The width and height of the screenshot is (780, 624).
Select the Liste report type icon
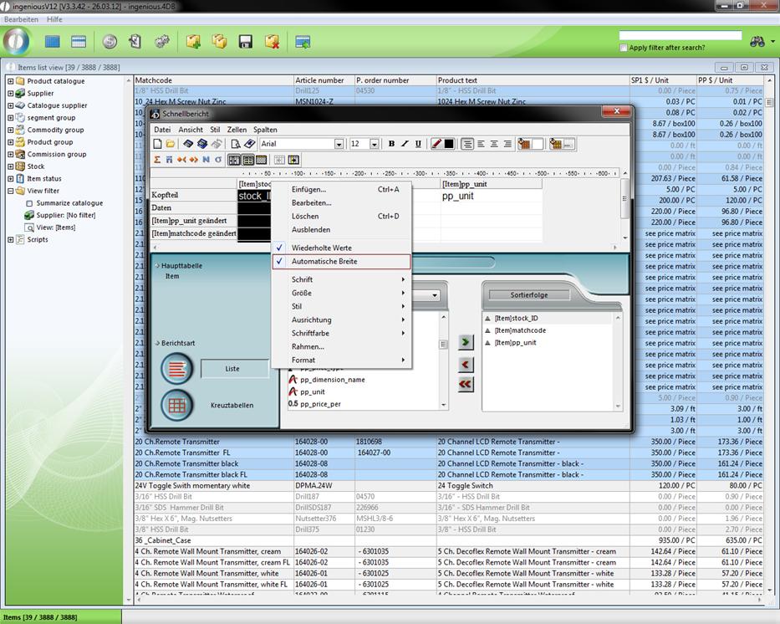[176, 368]
